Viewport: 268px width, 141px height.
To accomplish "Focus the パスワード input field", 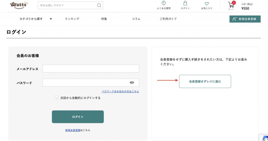I will (x=85, y=83).
